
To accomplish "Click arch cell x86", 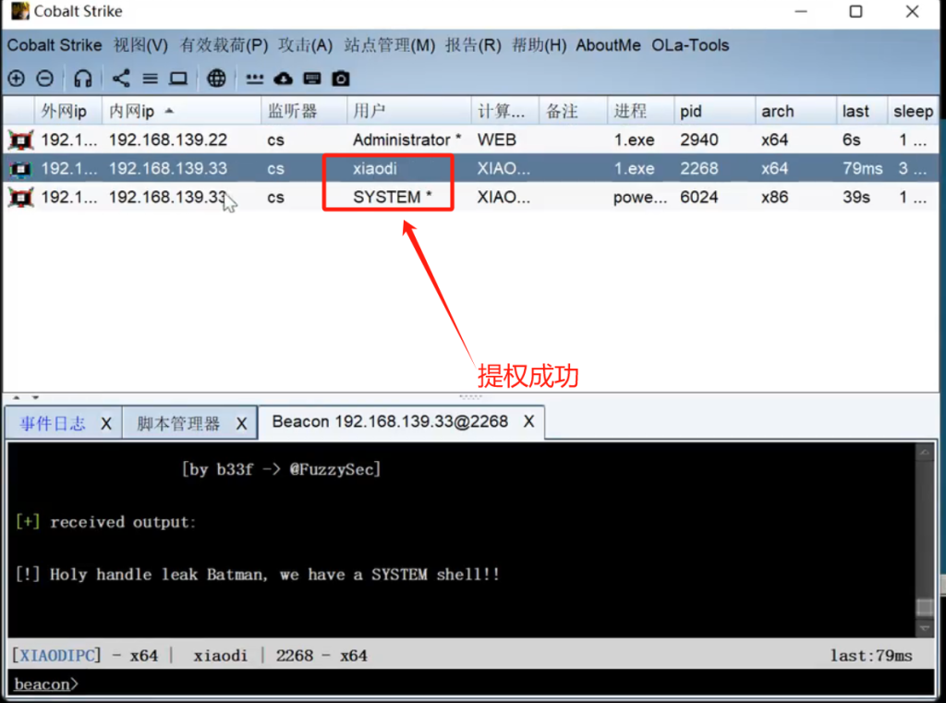I will pos(774,198).
